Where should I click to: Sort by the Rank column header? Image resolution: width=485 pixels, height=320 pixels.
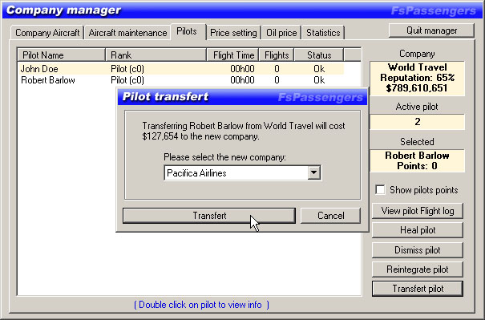click(156, 55)
